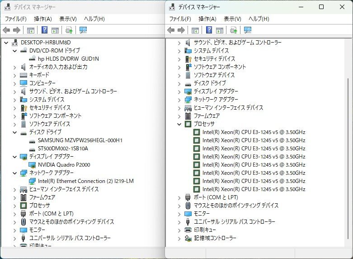The height and width of the screenshot is (259, 353).
Task: Select ヒューマン インターフェイス デバイス in left window
Action: 64,189
